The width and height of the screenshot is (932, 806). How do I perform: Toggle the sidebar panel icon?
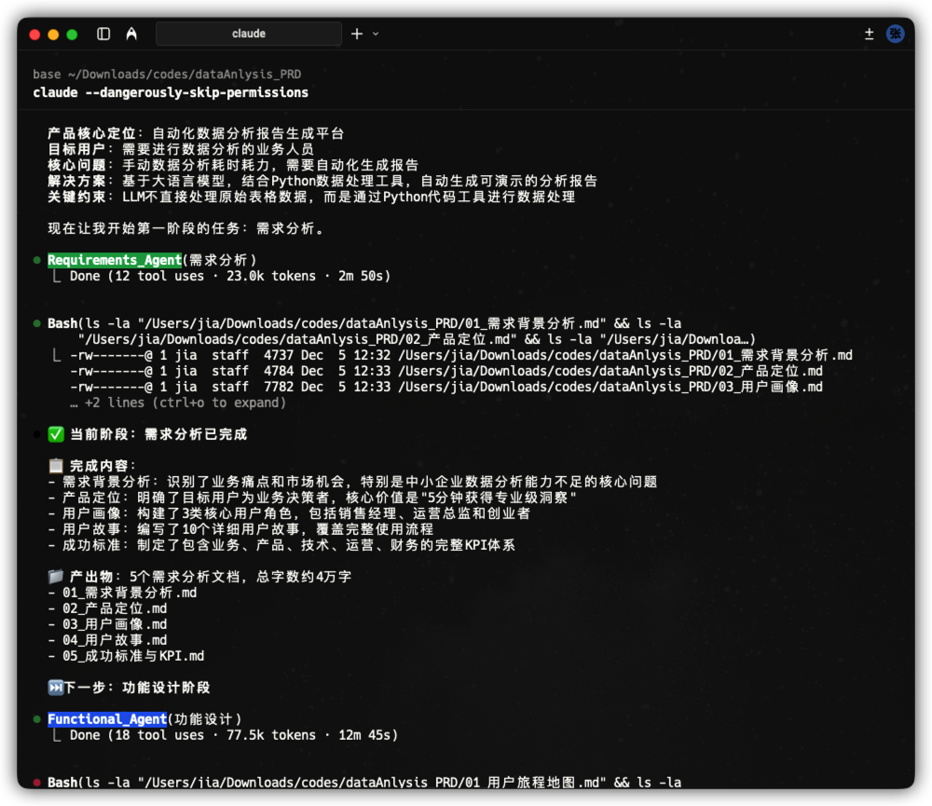pos(103,34)
